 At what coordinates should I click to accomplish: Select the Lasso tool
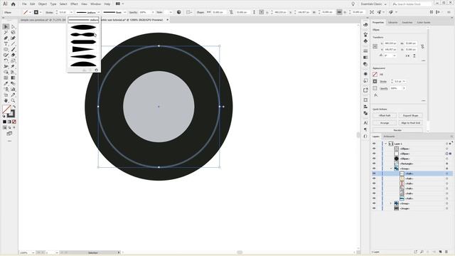(x=13, y=33)
